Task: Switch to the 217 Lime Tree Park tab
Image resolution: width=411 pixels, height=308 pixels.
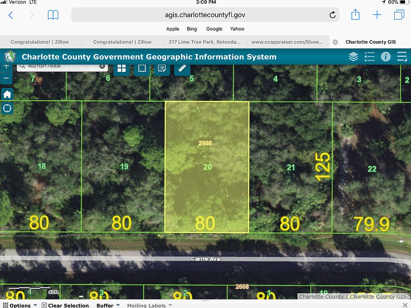Action: (x=205, y=42)
